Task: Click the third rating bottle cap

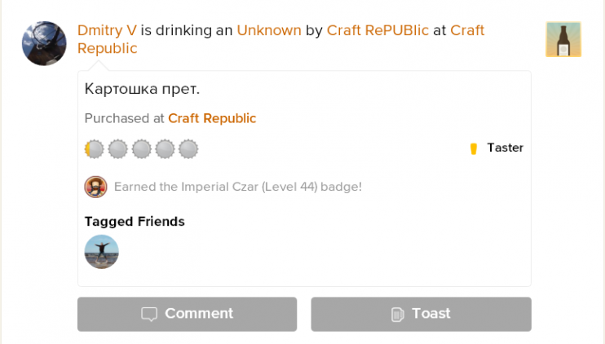Action: click(x=142, y=148)
